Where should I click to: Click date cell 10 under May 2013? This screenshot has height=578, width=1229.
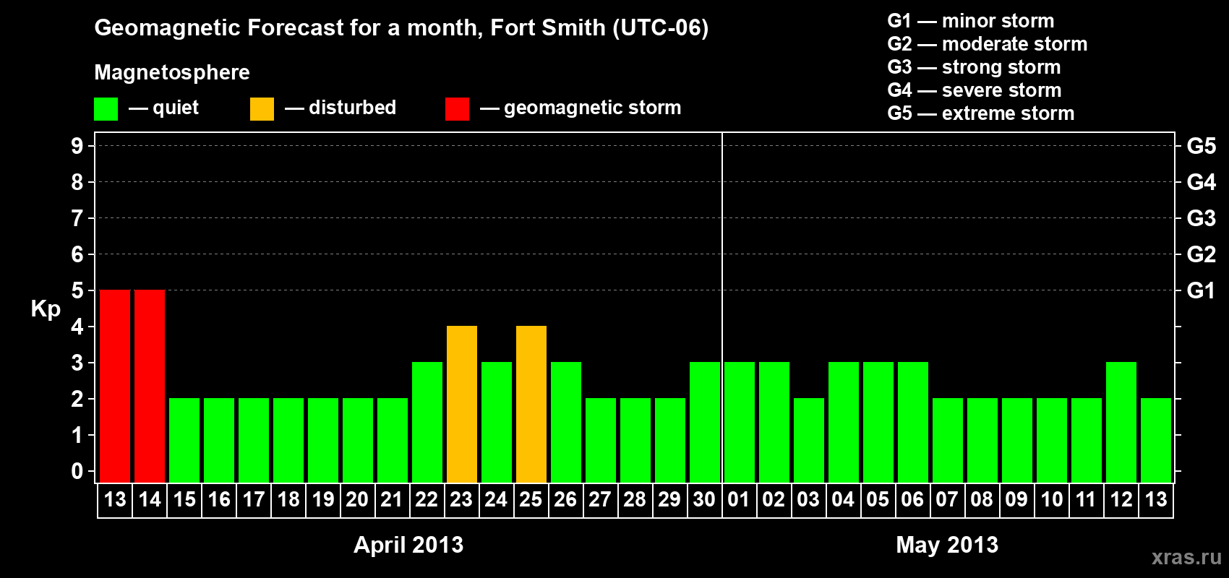point(1052,500)
